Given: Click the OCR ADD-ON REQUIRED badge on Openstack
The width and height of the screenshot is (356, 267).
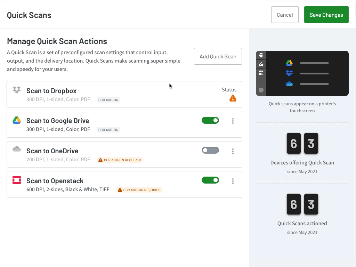Looking at the screenshot, I should (x=139, y=190).
